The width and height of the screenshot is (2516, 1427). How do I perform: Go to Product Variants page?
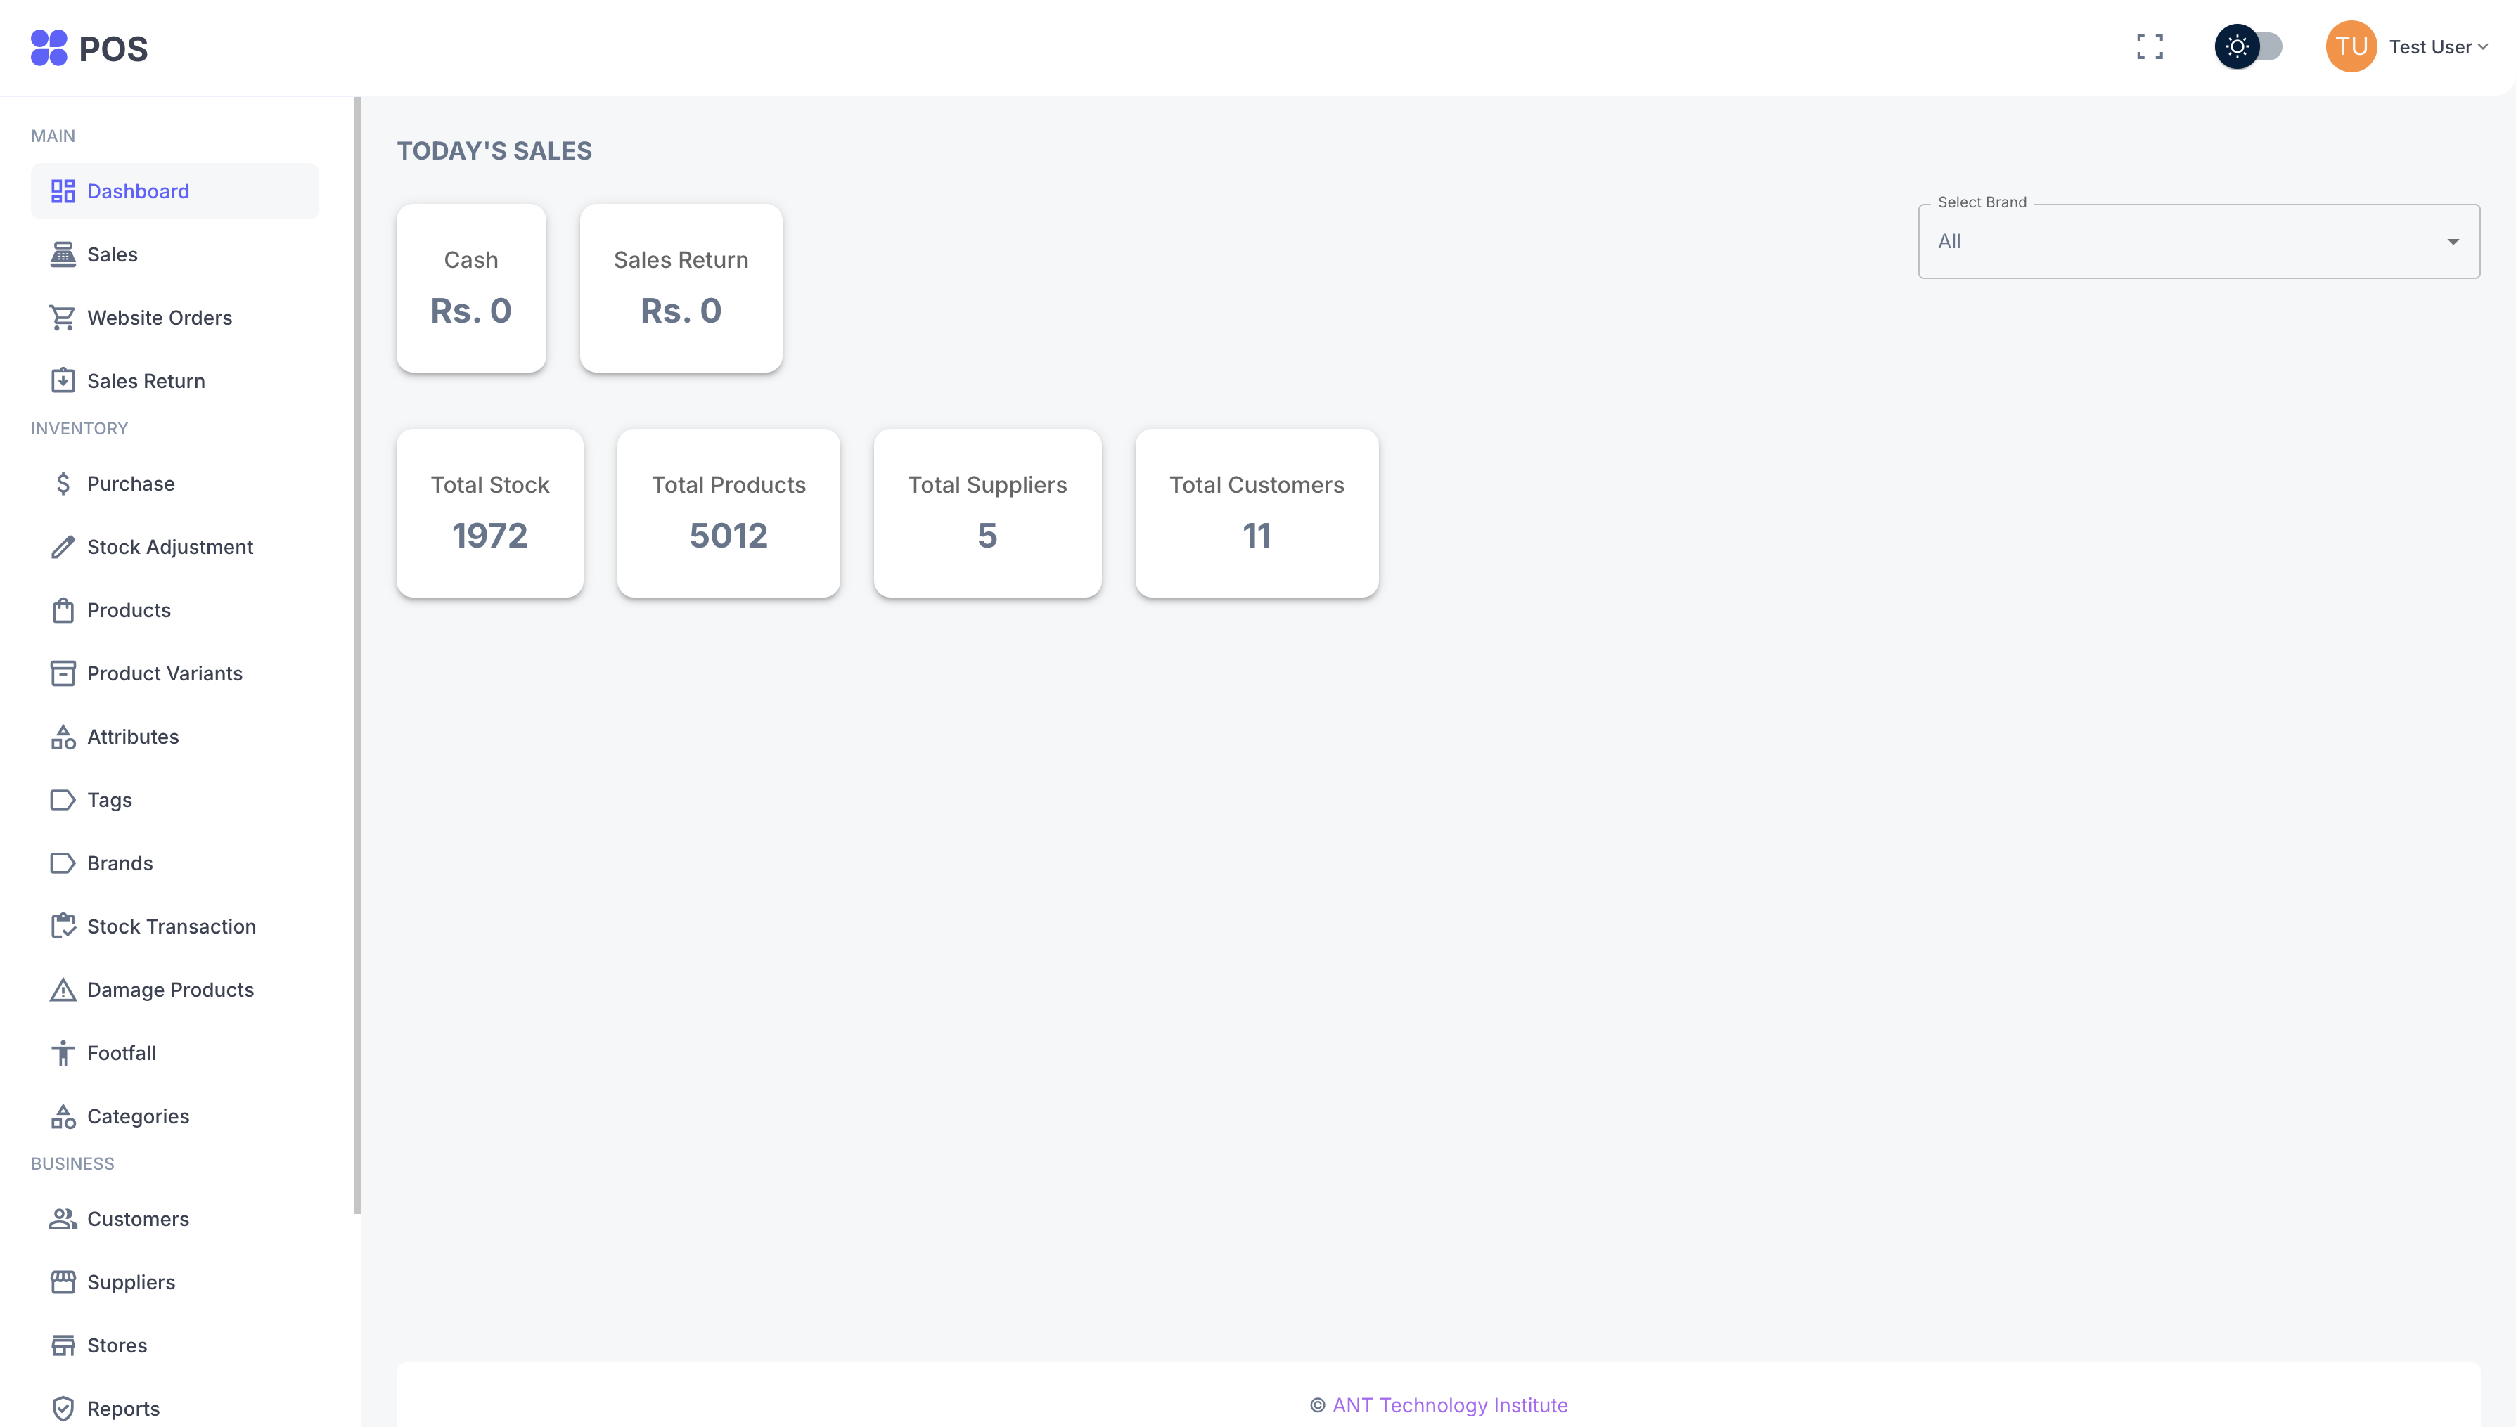click(164, 673)
